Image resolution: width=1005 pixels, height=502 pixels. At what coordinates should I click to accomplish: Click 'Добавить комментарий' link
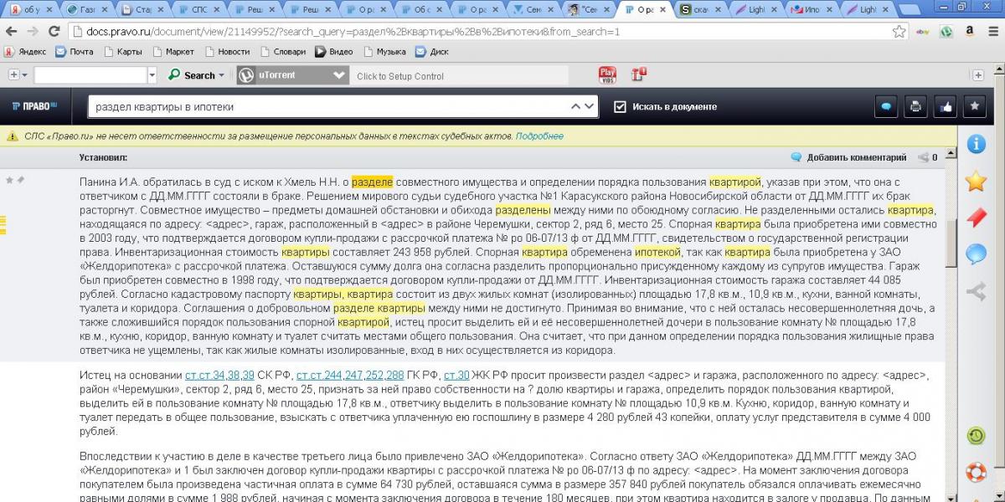click(856, 157)
